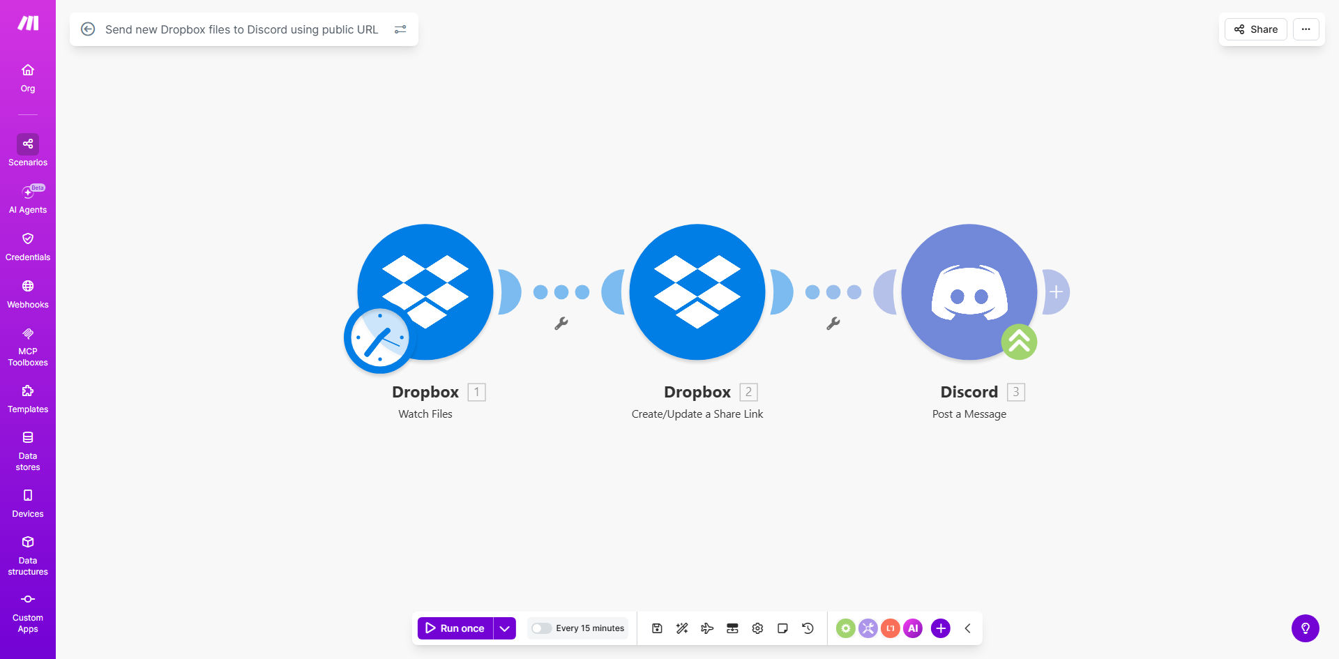Go to Credentials in the sidebar

click(x=28, y=247)
